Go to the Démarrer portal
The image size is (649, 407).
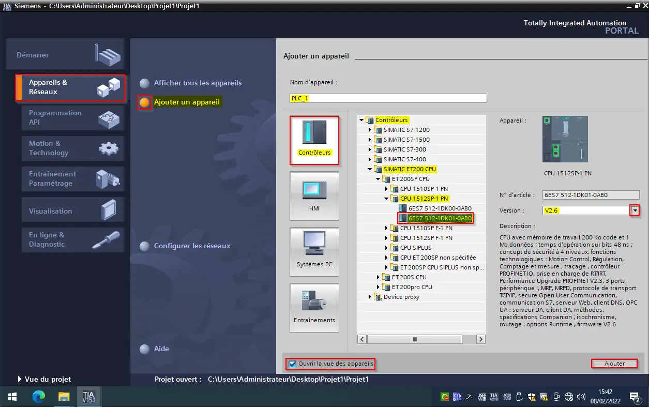coord(65,55)
